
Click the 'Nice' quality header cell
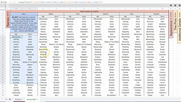click(132, 14)
